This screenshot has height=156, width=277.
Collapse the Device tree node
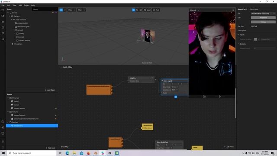[8, 13]
